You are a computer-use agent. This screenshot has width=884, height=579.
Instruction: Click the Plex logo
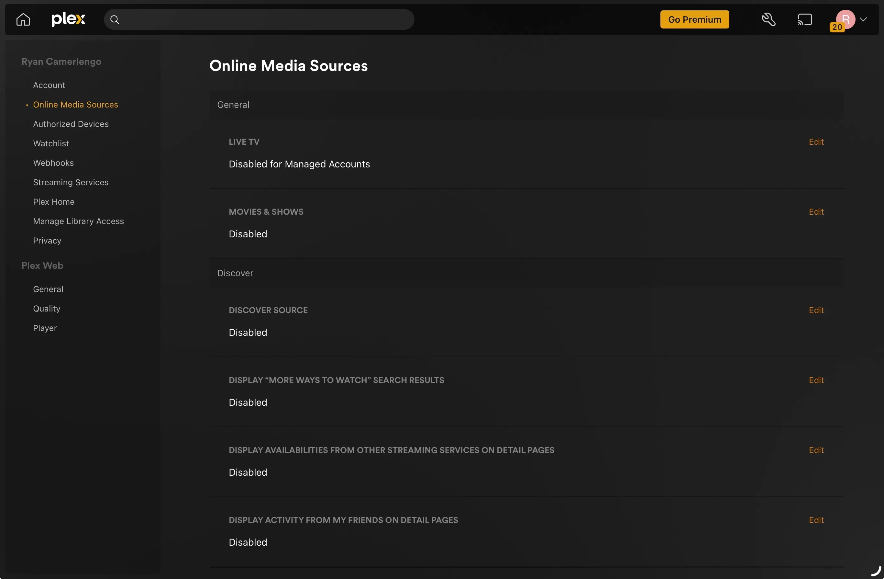(68, 19)
